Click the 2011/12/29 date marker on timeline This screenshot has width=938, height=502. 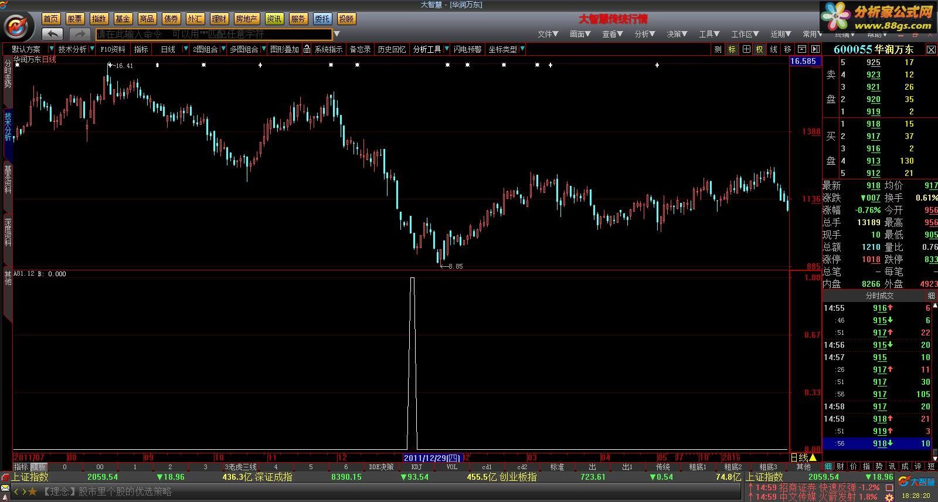433,457
